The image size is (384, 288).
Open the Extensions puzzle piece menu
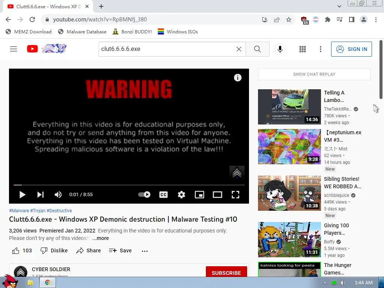327,19
